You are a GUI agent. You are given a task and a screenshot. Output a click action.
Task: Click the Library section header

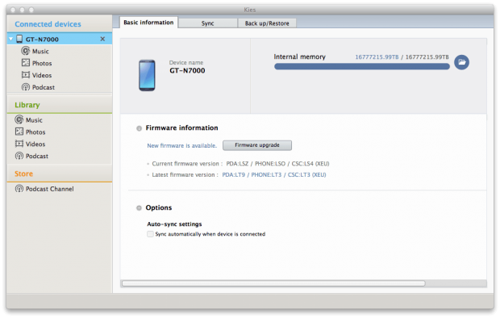(27, 105)
